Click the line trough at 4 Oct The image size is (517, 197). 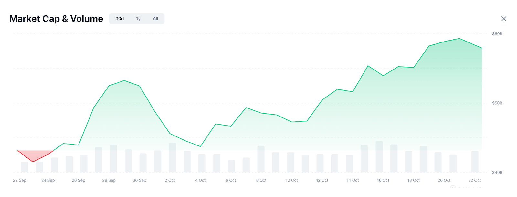200,146
